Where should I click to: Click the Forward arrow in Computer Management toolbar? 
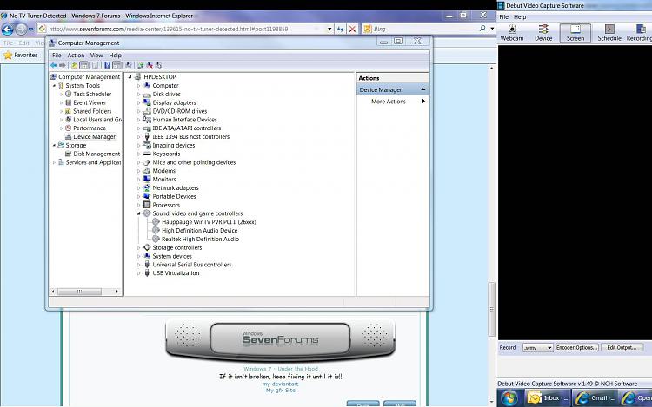click(x=63, y=65)
